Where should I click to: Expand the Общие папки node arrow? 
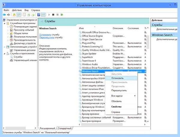point(8,34)
